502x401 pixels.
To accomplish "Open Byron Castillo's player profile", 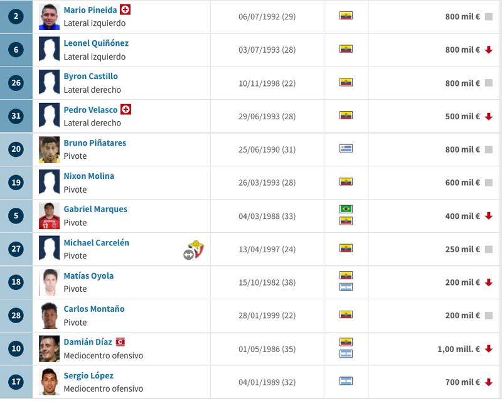I will (90, 76).
